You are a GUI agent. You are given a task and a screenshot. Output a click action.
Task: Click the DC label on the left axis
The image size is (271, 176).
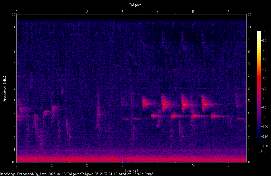[x=14, y=162]
